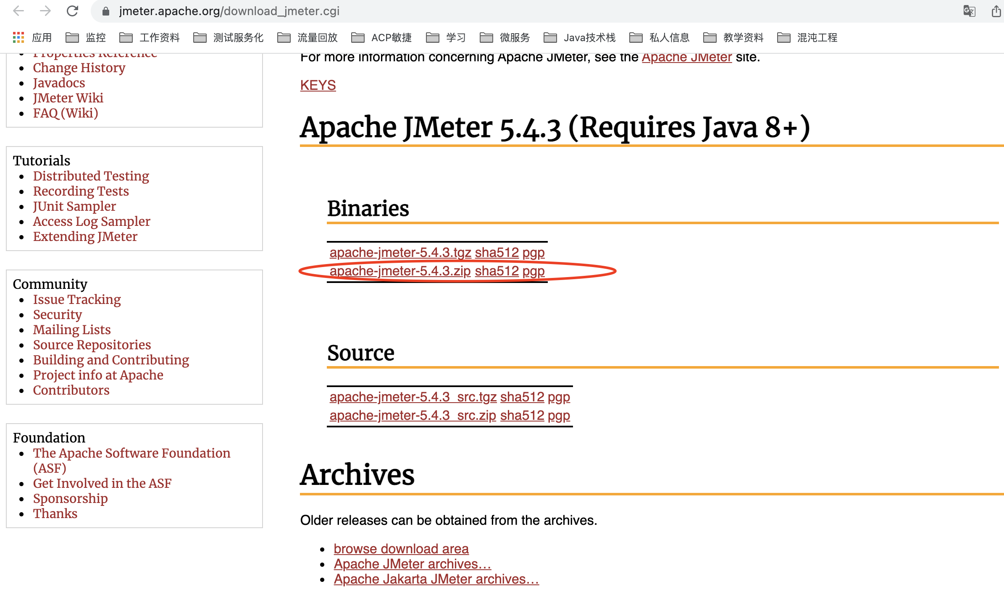Screen dimensions: 1004x597
Task: Expand the 混沌工程 bookmarks folder
Action: tap(807, 37)
